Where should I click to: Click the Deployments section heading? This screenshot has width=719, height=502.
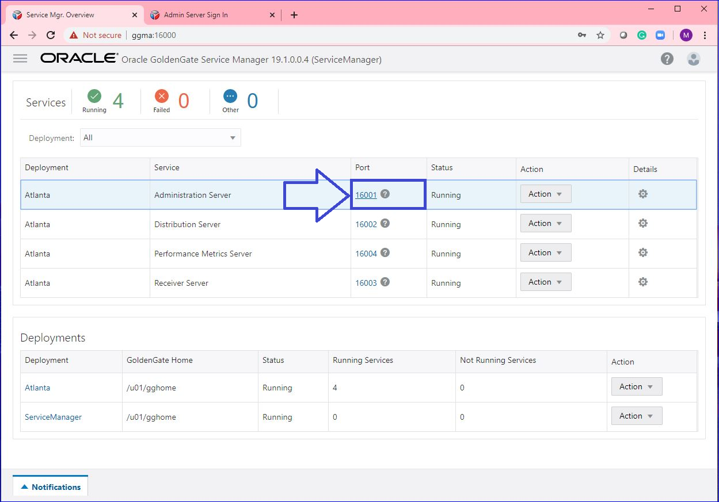point(53,338)
